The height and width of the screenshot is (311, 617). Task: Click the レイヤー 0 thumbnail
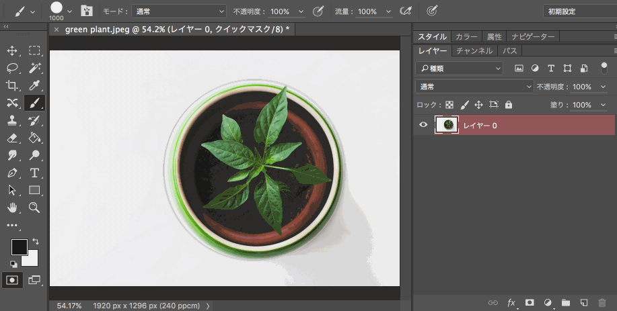coord(447,125)
